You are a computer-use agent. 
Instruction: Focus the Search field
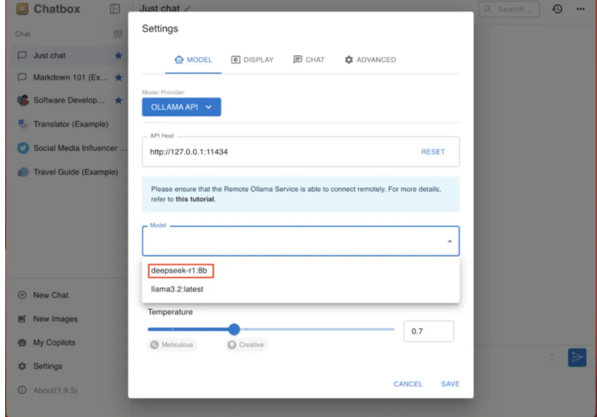click(509, 9)
